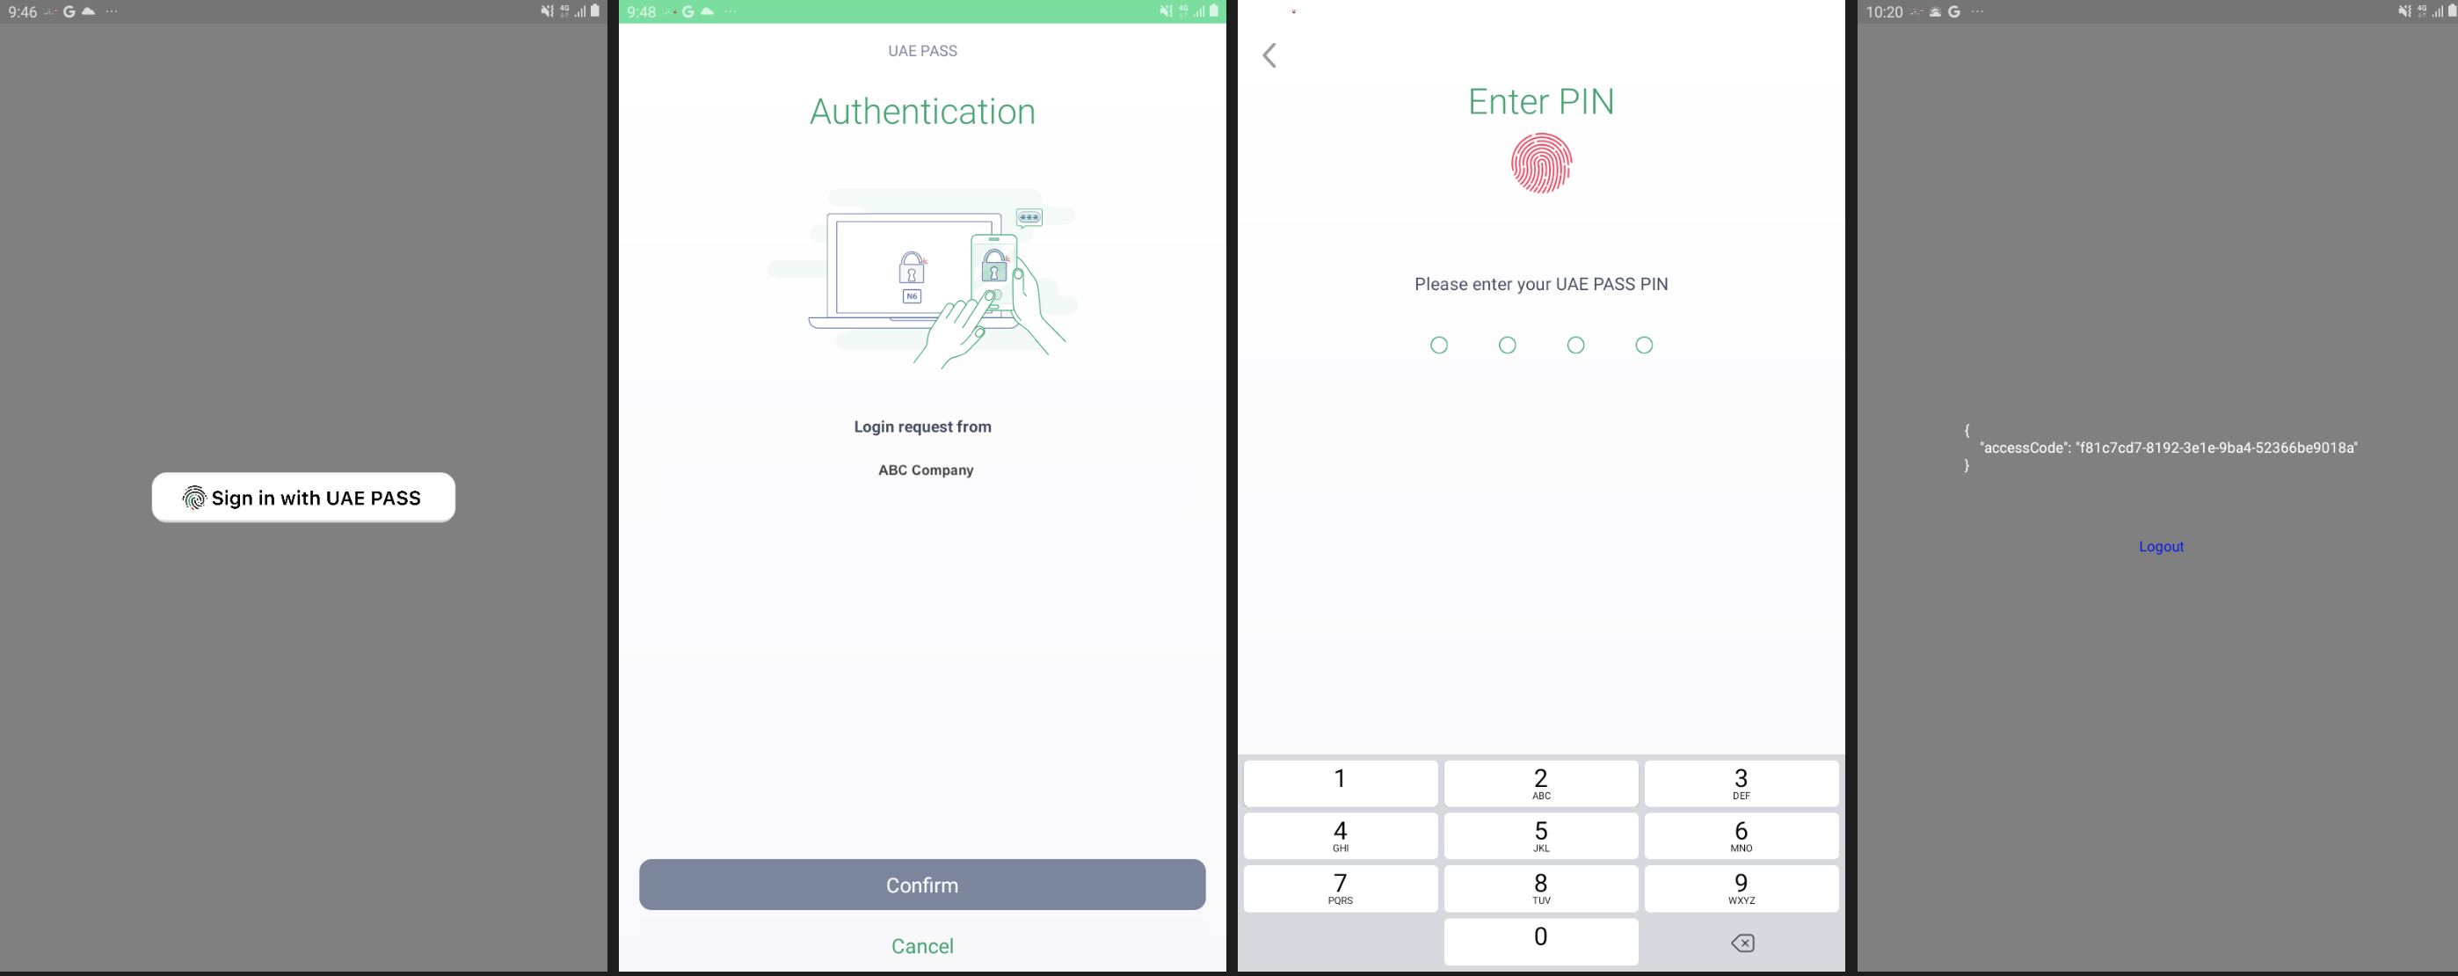Click the UAE PASS fingerprint icon
2458x976 pixels.
pos(1541,164)
